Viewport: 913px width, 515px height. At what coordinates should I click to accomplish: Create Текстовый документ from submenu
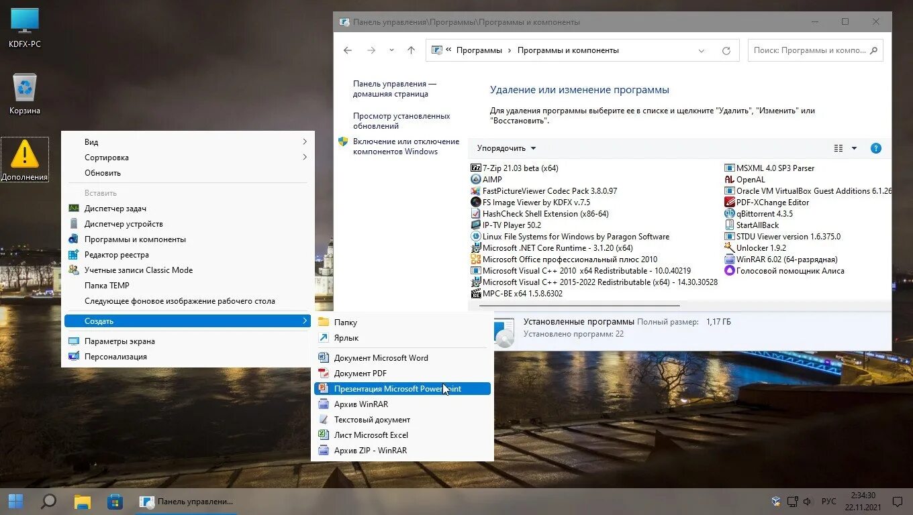(x=403, y=420)
